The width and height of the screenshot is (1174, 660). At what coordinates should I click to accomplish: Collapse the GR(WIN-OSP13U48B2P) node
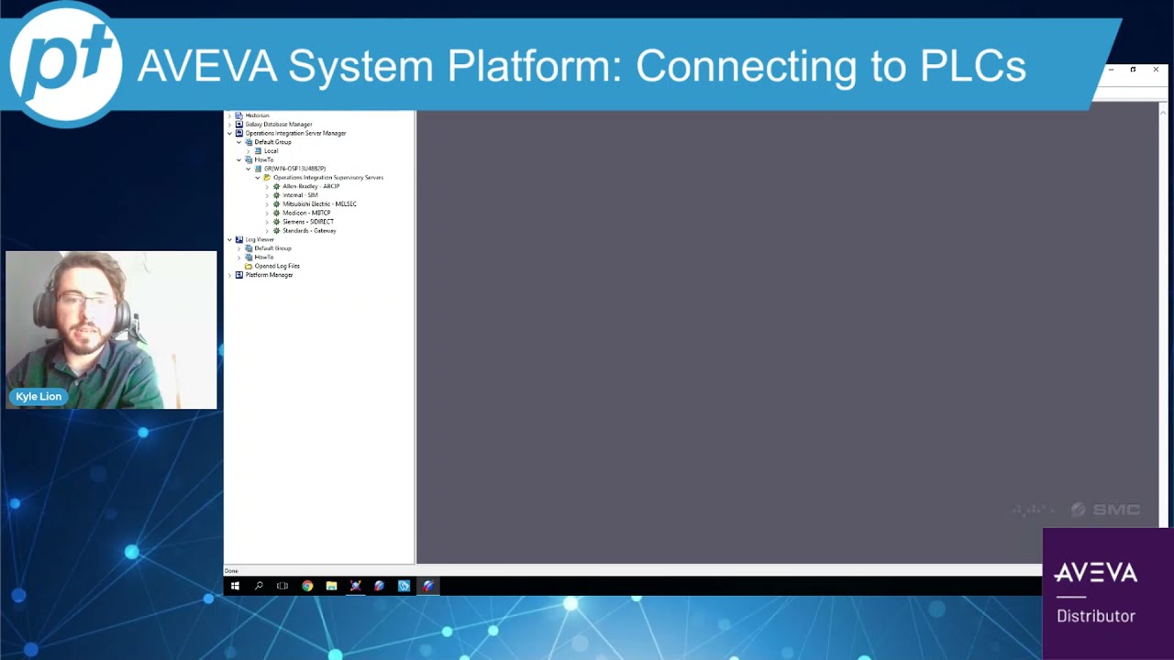coord(248,169)
